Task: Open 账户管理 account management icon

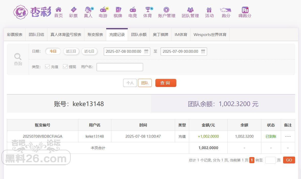Action: point(166,10)
